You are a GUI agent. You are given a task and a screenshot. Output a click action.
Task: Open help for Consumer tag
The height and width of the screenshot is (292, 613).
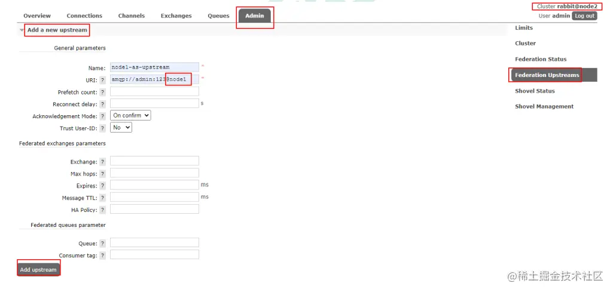coord(102,256)
